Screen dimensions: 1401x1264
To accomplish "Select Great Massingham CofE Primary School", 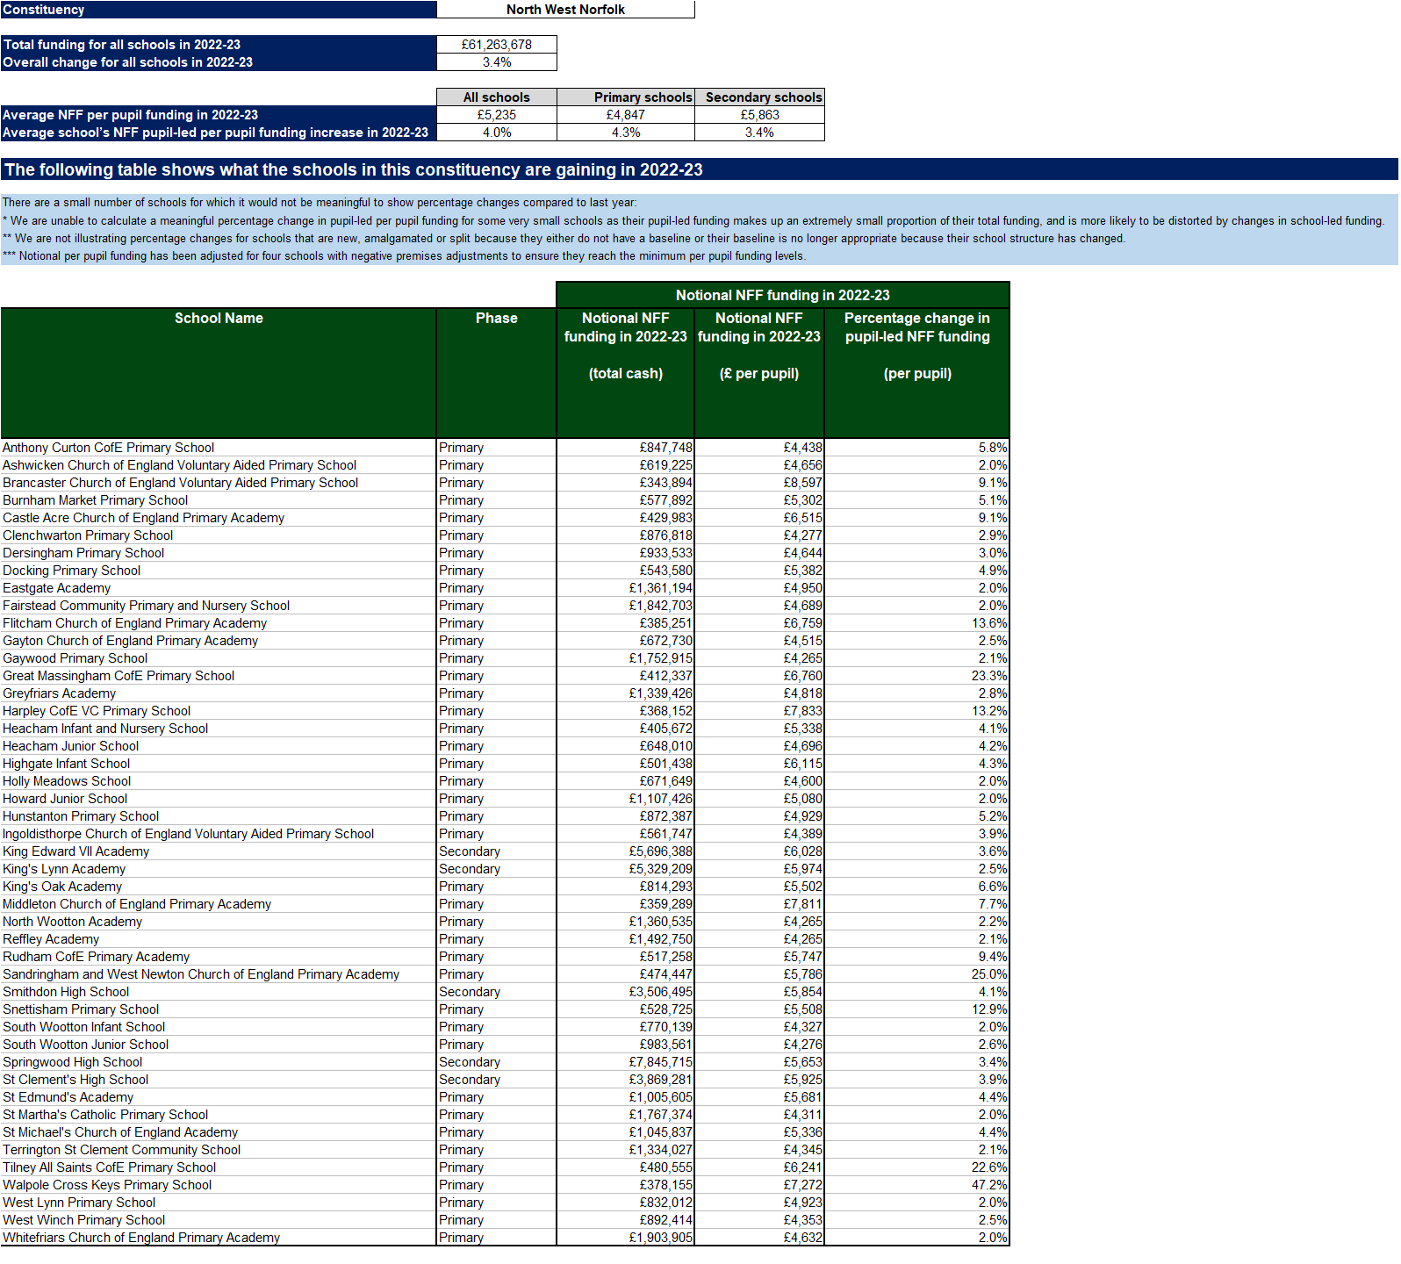I will 119,676.
